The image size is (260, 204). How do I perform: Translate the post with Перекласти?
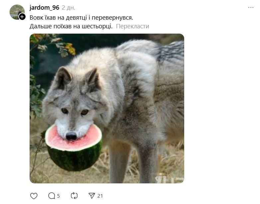pos(132,26)
